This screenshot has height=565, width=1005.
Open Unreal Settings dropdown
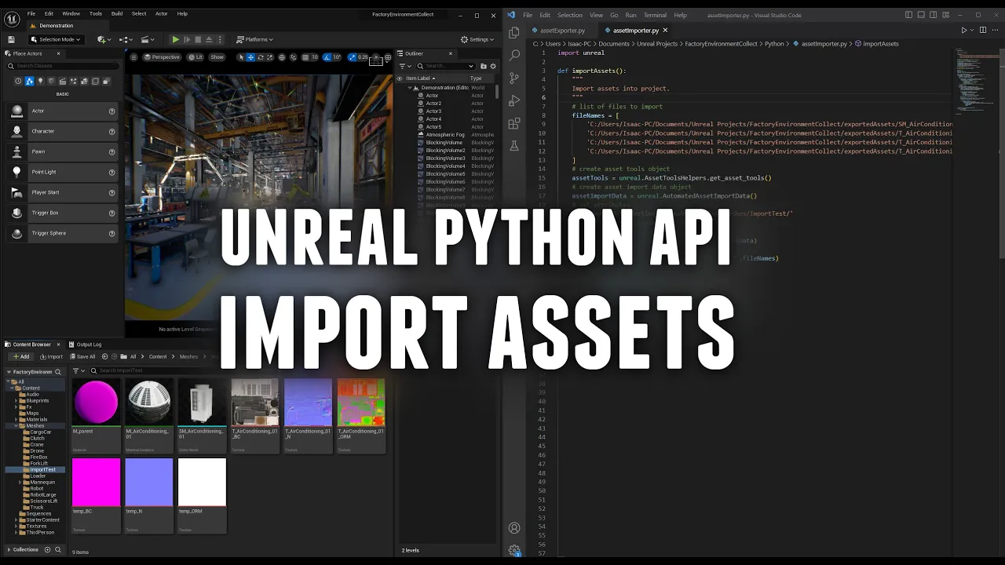coord(477,39)
